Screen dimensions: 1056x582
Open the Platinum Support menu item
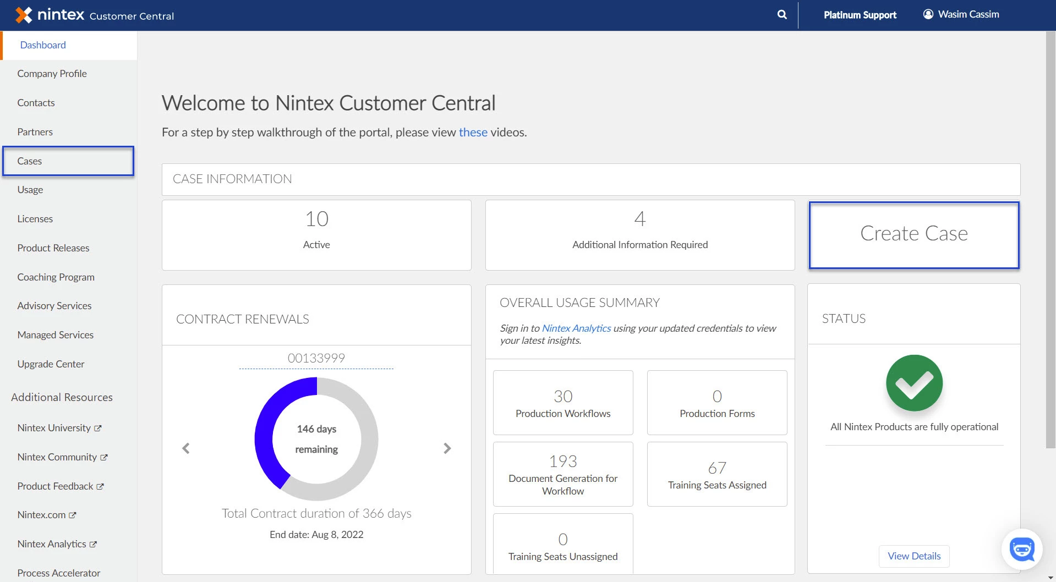[x=860, y=15]
